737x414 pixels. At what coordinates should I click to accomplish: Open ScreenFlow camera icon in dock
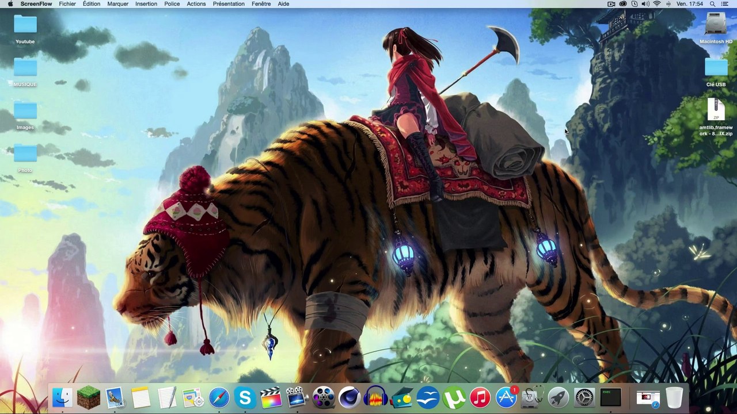pos(298,397)
